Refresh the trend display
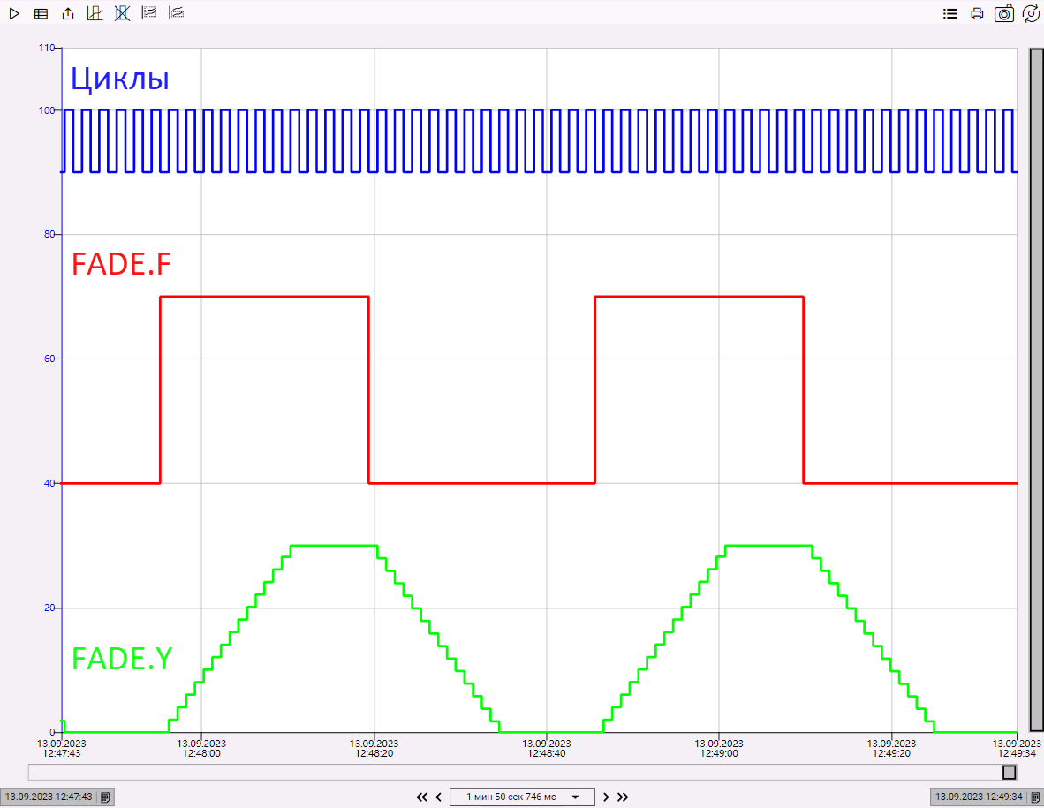Viewport: 1044px width, 808px height. [x=1031, y=13]
